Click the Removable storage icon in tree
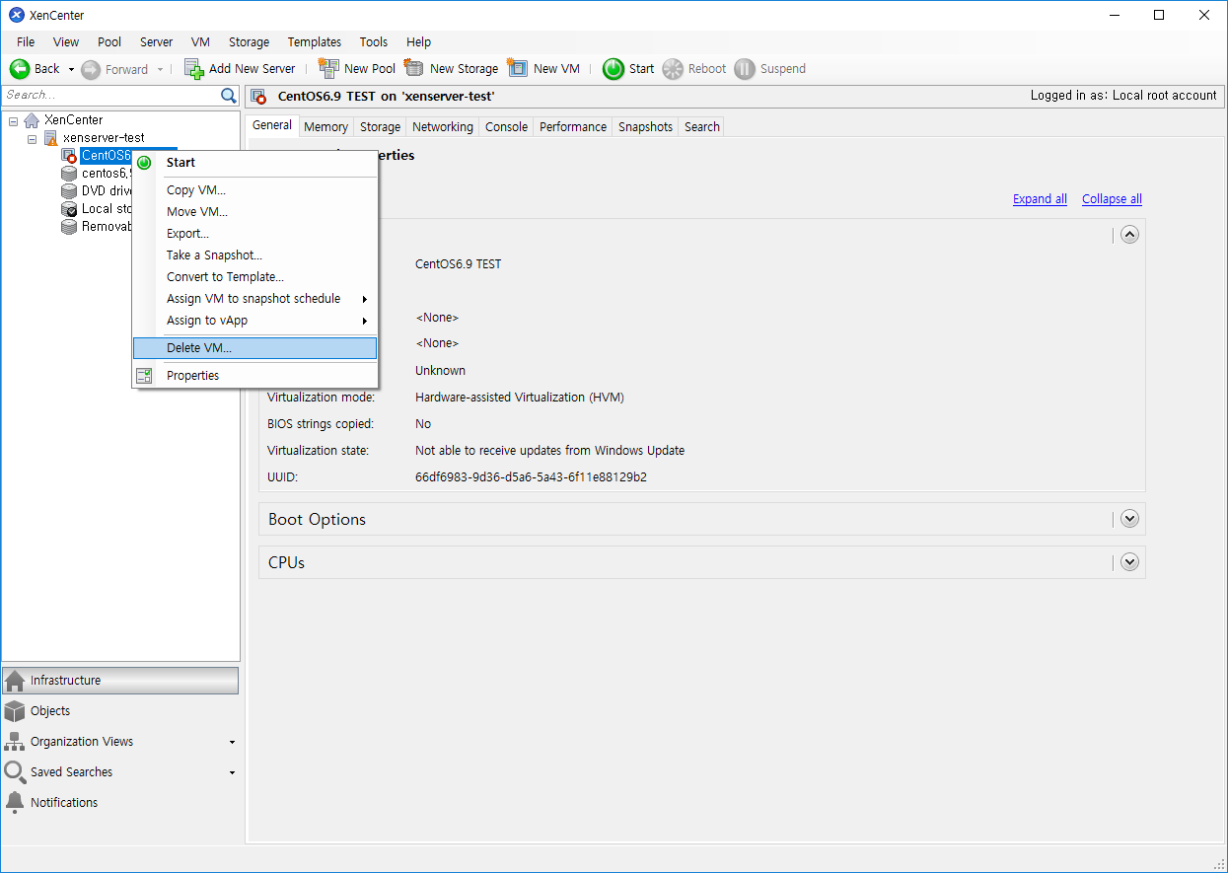The width and height of the screenshot is (1228, 873). [69, 227]
